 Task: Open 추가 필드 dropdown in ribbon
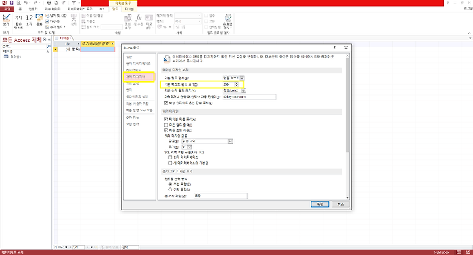click(x=55, y=27)
